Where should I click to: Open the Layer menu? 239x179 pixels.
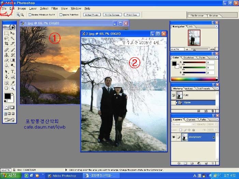point(33,9)
